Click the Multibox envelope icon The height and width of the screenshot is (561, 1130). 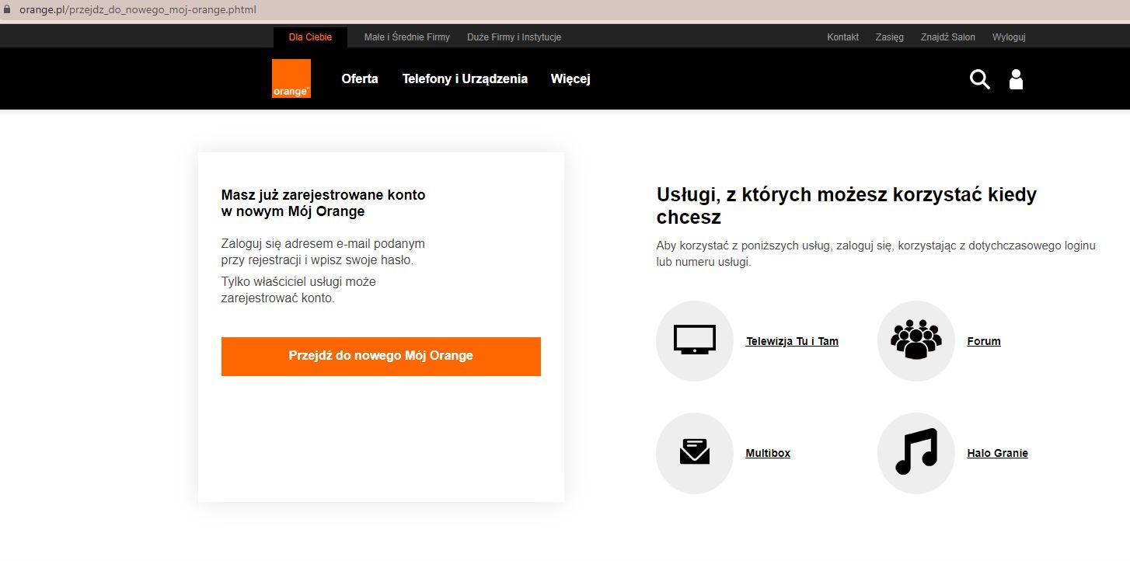[694, 452]
